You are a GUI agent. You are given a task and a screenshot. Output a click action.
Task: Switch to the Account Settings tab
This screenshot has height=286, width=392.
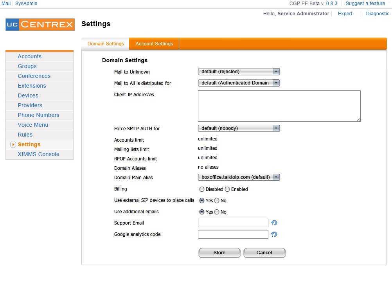[x=154, y=44]
